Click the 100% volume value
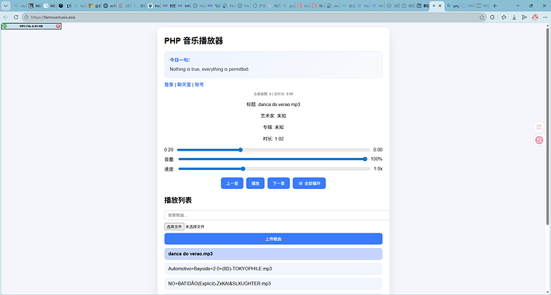 point(376,159)
